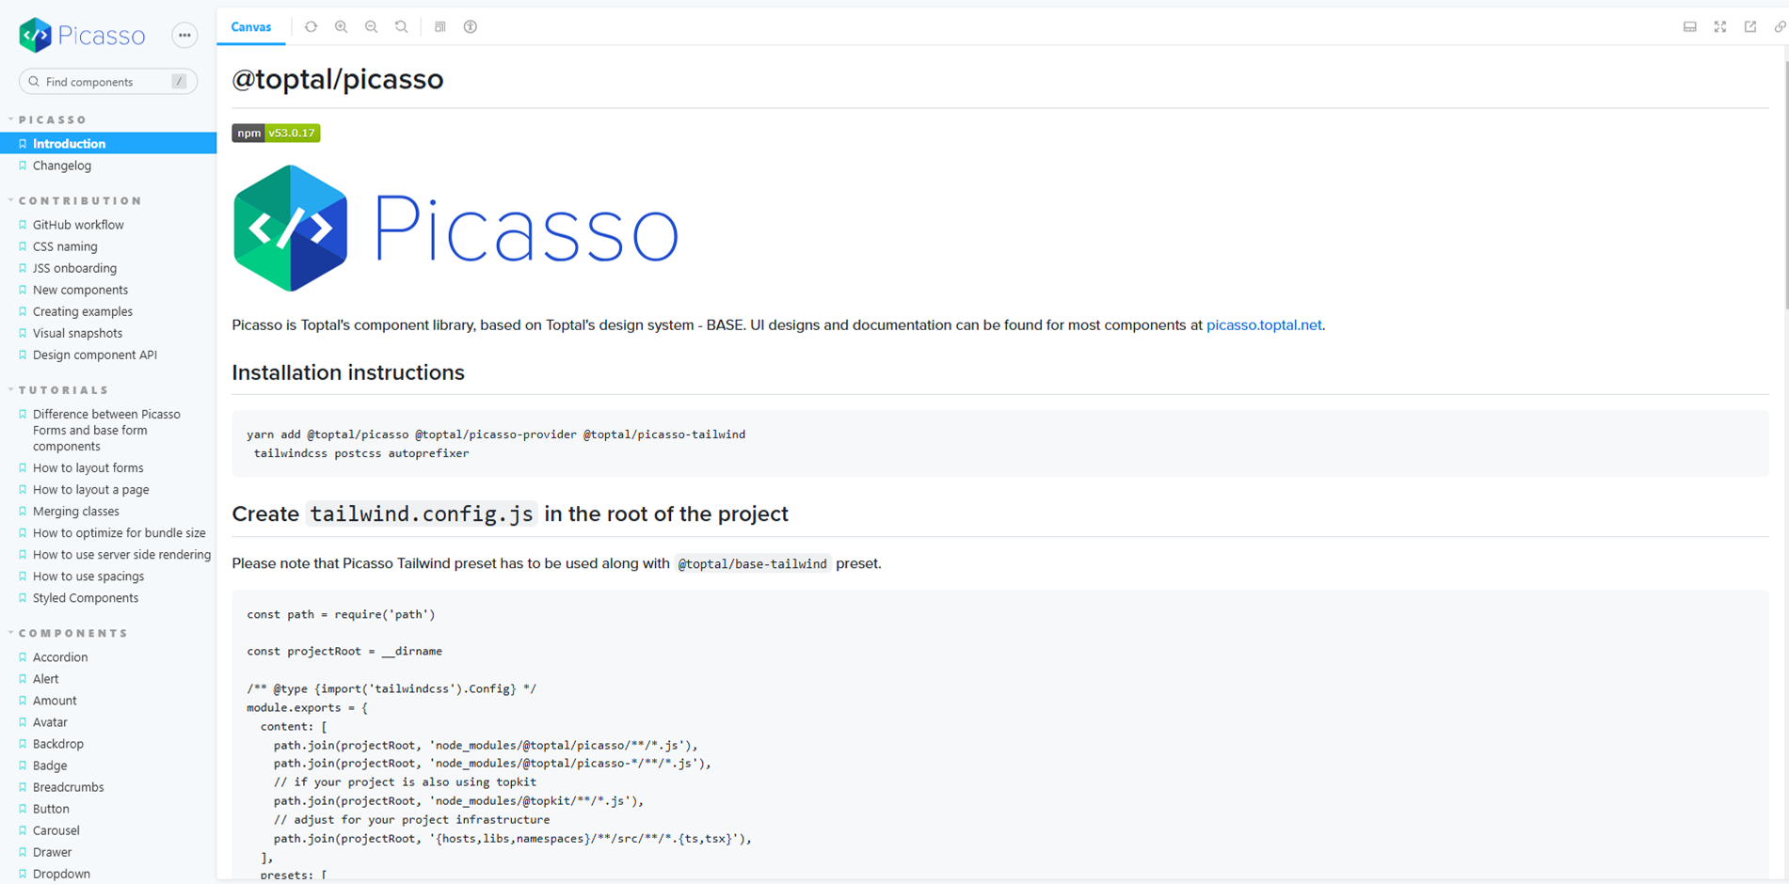Click the page's vertical scrollbar

point(1785,183)
